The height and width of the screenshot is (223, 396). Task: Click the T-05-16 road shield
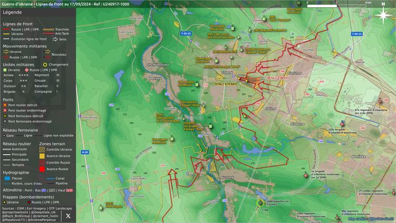(x=186, y=33)
